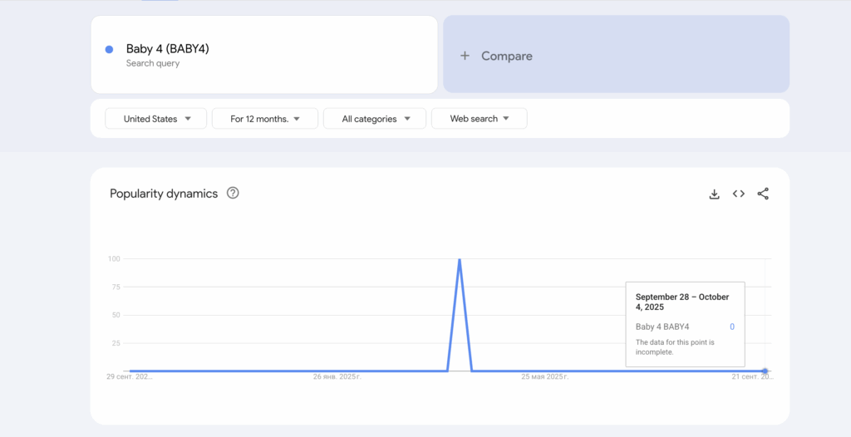Click the blue dot beside Baby 4
Screen dimensions: 851x437
[109, 50]
